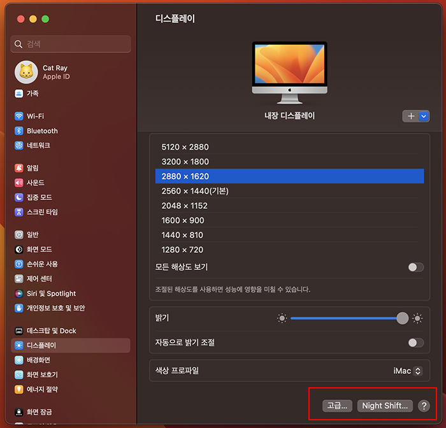Open the 가족 (Family) sidebar icon
Viewport: 446px width, 428px height.
pyautogui.click(x=18, y=94)
